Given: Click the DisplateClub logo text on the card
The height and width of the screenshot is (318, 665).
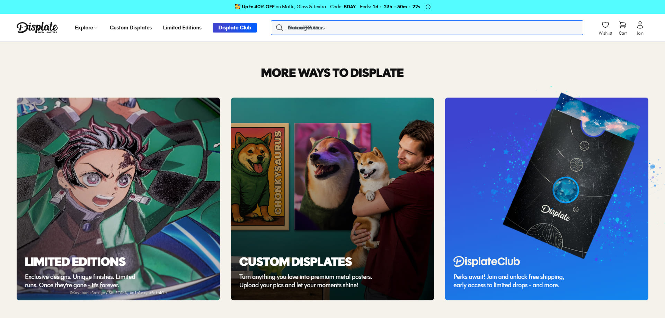Looking at the screenshot, I should 487,262.
